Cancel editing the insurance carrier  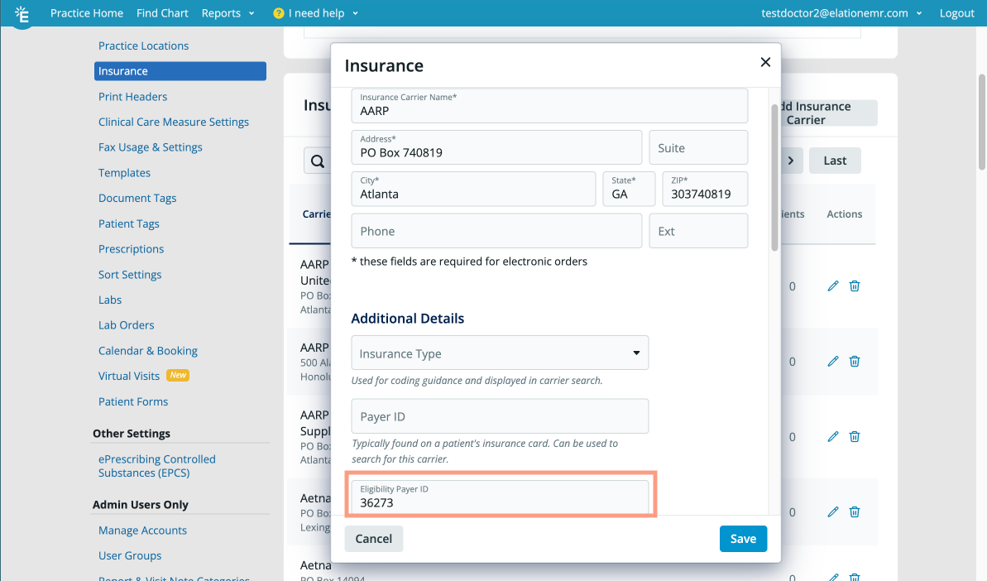pos(373,538)
